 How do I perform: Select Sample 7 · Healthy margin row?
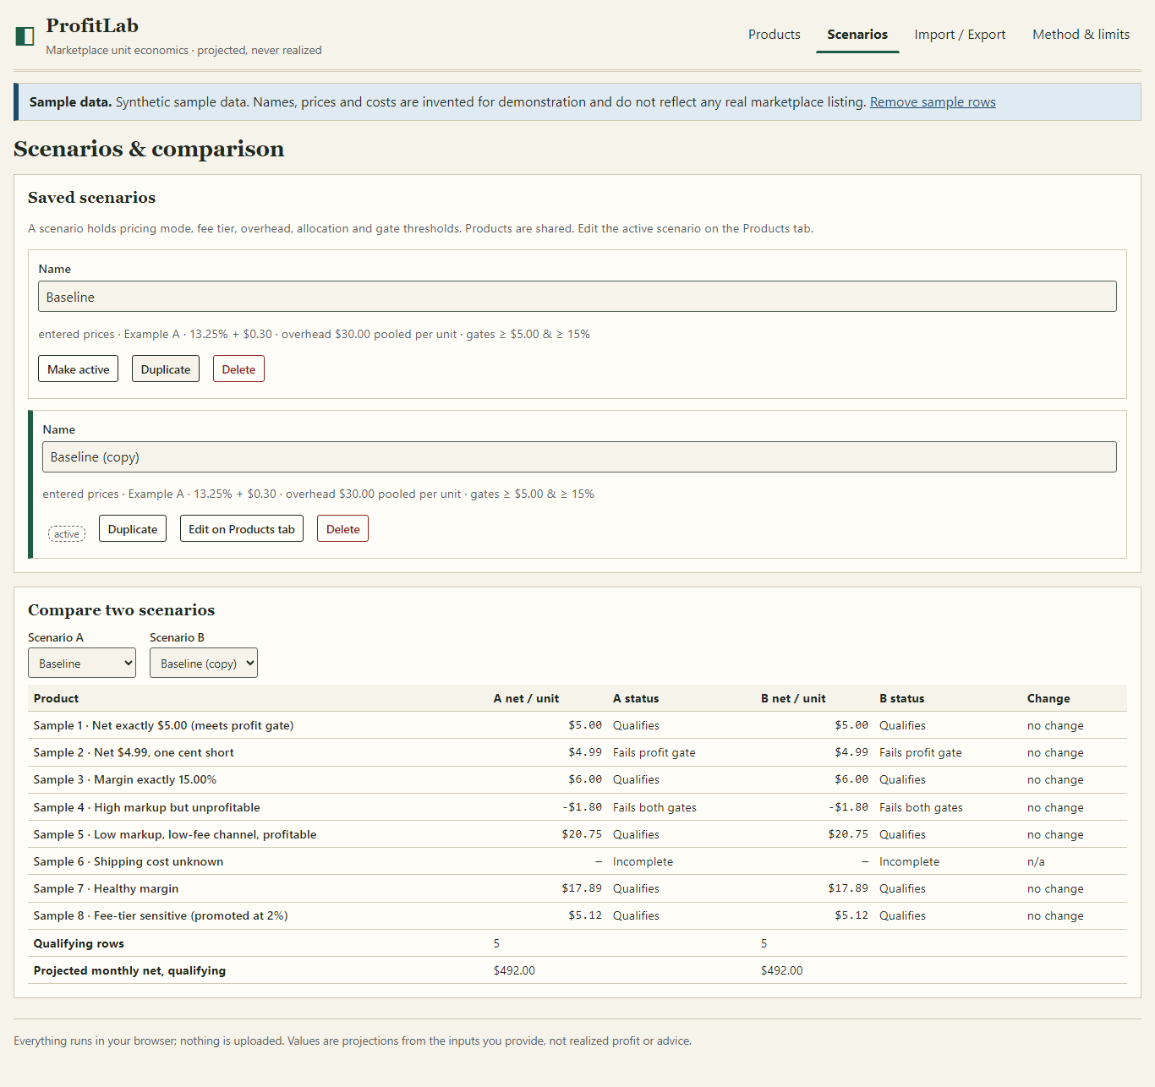577,888
